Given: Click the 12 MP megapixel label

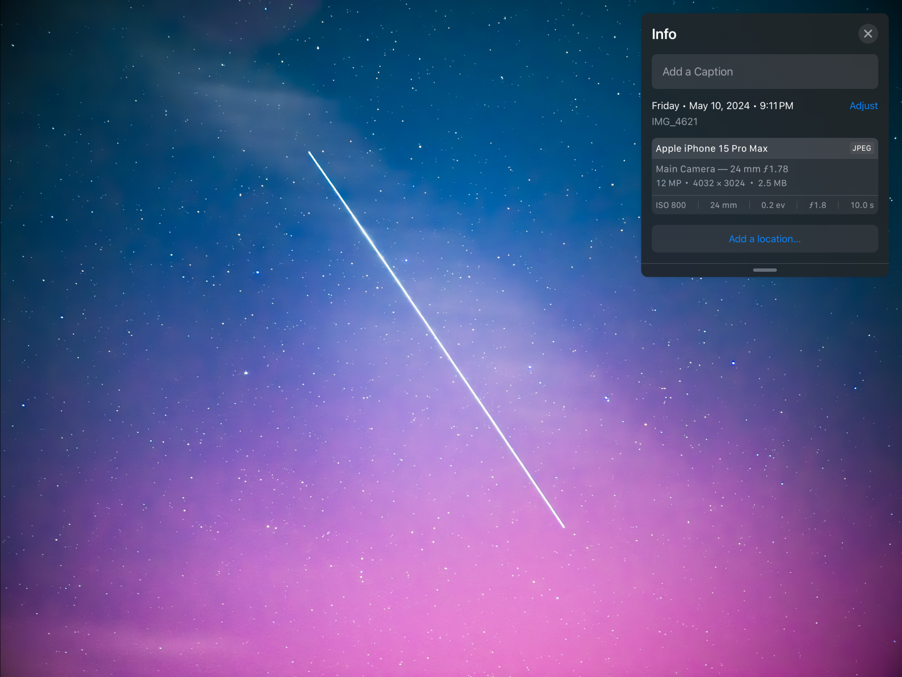Looking at the screenshot, I should pos(668,183).
